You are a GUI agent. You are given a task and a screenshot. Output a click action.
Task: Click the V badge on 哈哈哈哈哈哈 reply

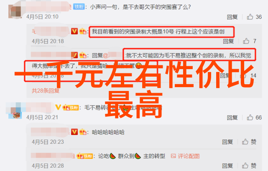[x=74, y=132]
